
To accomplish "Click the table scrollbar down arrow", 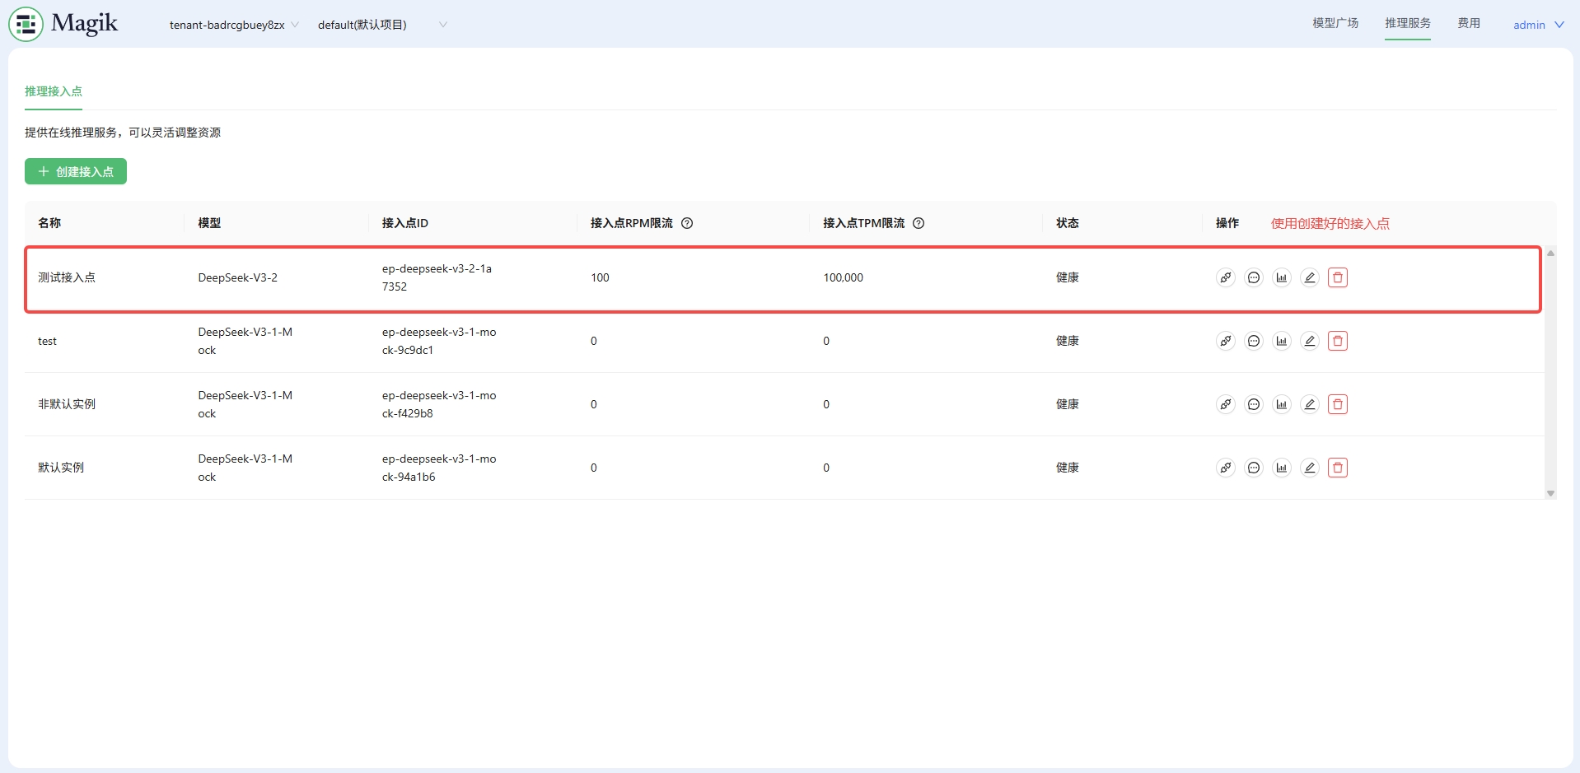I will click(x=1550, y=493).
